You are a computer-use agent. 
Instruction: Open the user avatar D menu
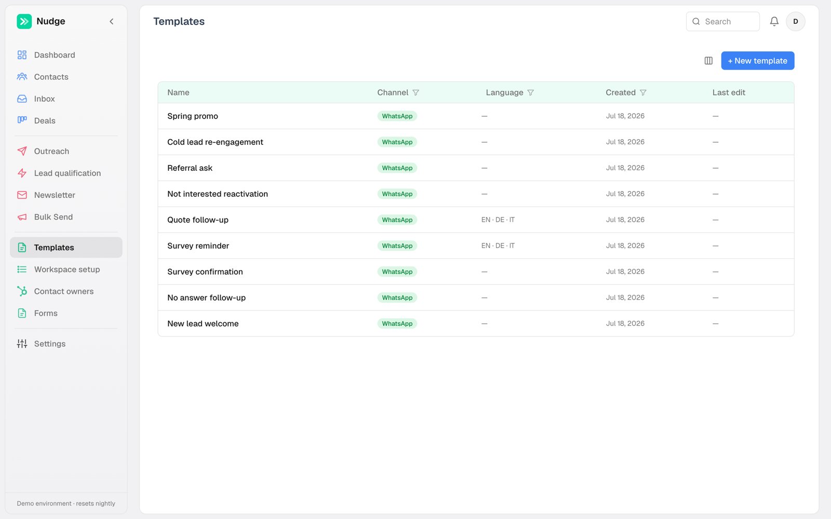click(x=795, y=21)
